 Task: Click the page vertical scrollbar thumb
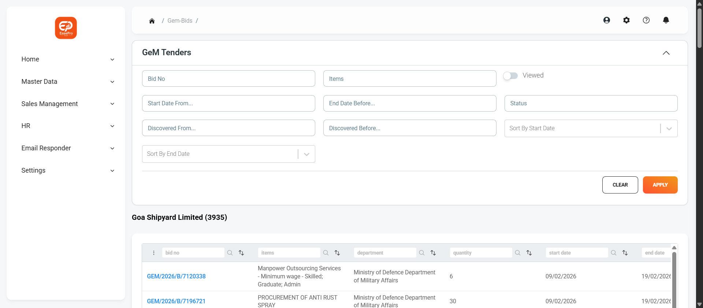tap(699, 28)
